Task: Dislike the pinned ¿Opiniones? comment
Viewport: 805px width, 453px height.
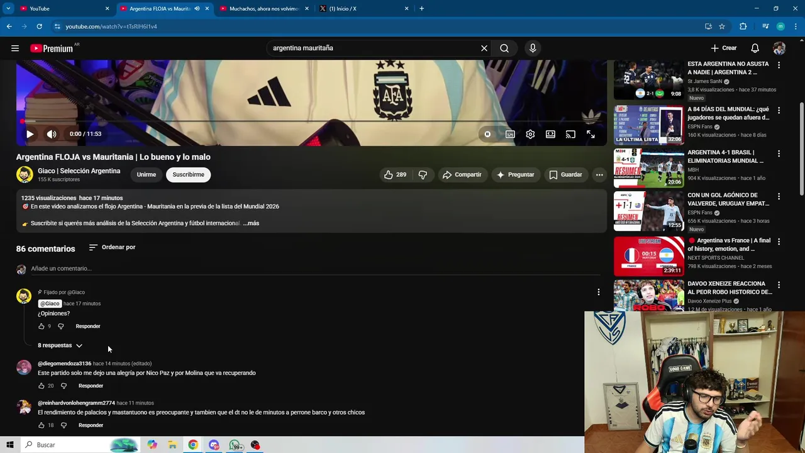Action: 61,326
